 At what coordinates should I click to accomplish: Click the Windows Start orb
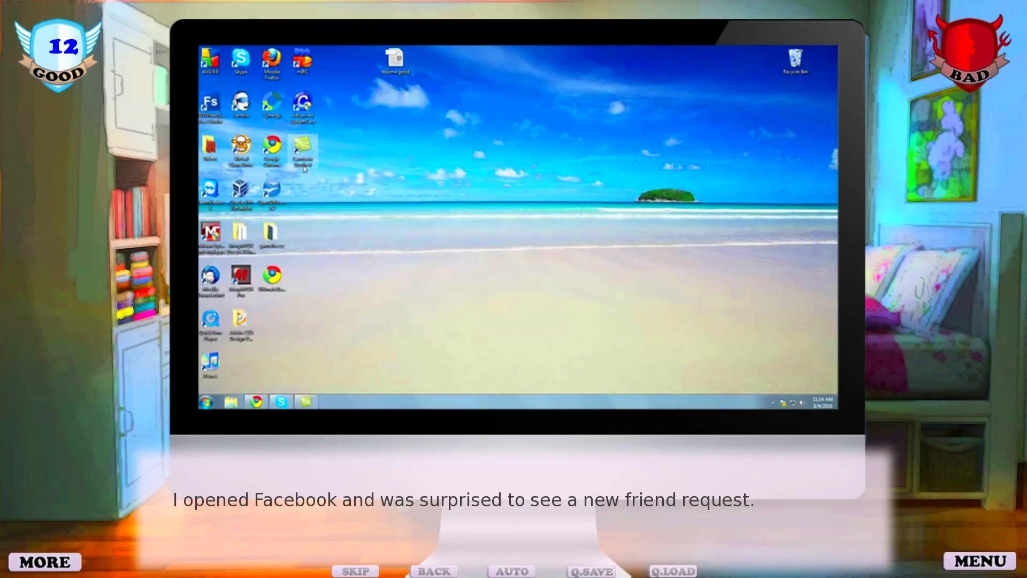(206, 402)
